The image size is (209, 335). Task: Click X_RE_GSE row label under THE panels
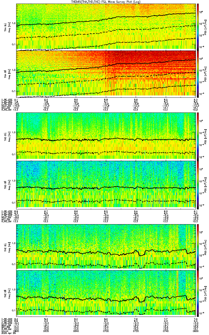(6, 320)
